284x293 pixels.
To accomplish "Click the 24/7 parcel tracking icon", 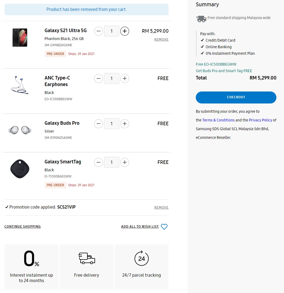I will (142, 258).
